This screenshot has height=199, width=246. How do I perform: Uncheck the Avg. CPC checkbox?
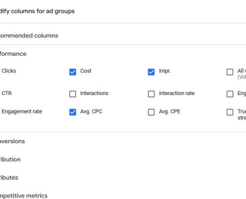[73, 112]
